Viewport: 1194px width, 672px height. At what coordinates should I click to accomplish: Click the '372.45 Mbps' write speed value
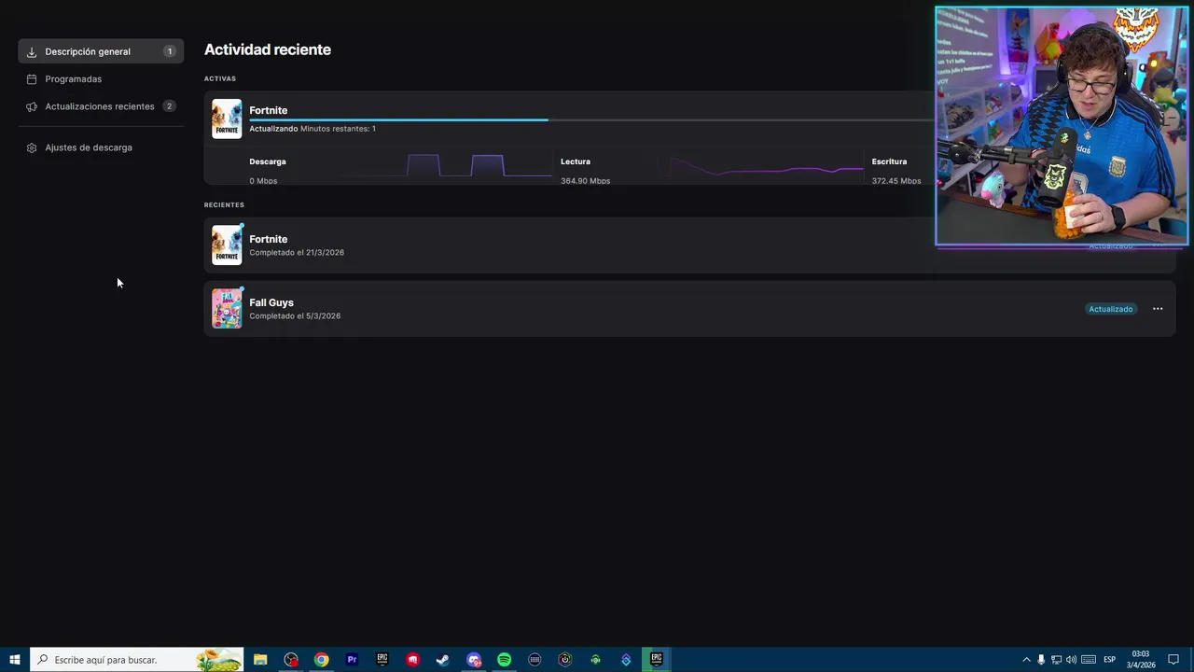point(896,181)
